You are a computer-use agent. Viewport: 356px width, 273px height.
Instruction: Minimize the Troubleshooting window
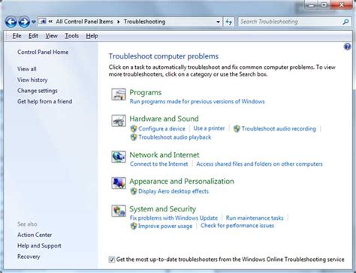(312, 4)
